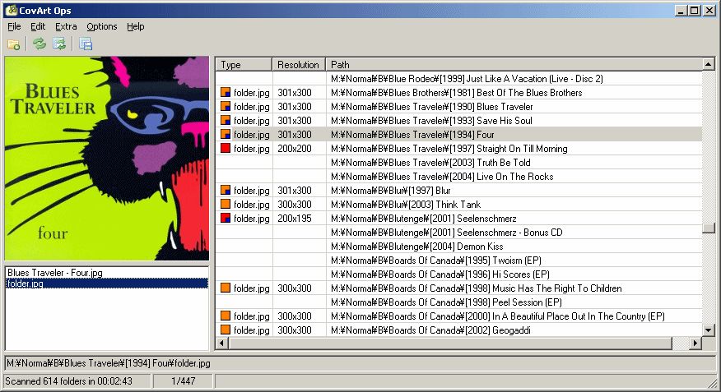Click the save list toolbar icon
Screen dimensions: 721x392
pos(86,44)
